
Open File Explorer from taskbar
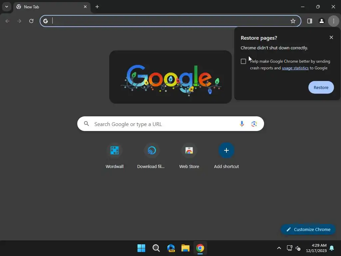point(185,248)
